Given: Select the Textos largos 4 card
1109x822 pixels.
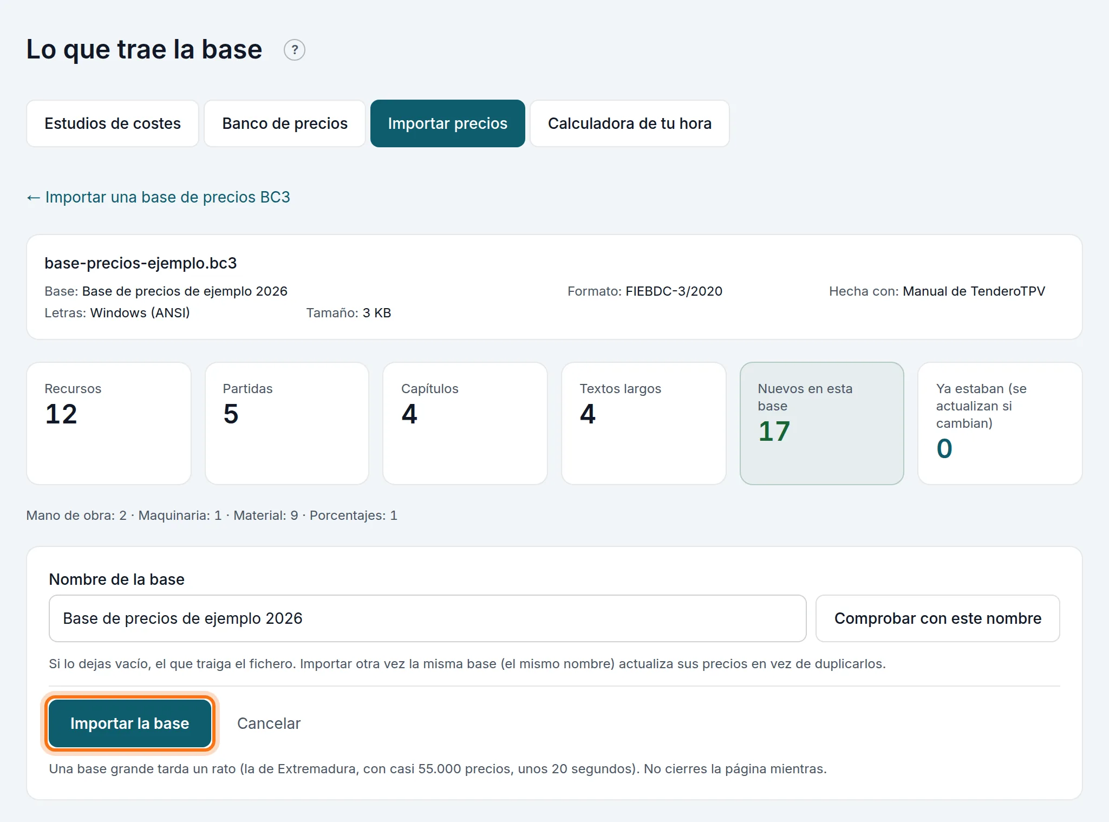Looking at the screenshot, I should coord(644,423).
